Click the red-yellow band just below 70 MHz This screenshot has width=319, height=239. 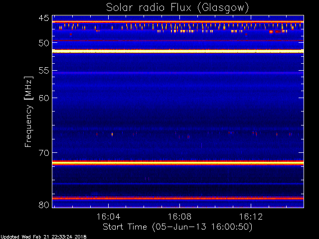pos(178,163)
